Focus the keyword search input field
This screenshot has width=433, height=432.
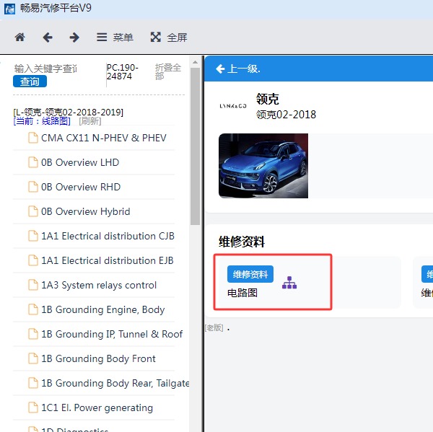(46, 69)
